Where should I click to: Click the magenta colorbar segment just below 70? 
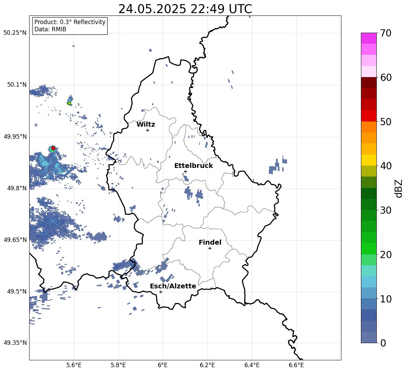(368, 39)
